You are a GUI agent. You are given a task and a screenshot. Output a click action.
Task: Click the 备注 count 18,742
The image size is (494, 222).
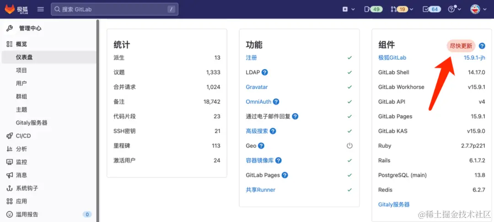click(212, 102)
